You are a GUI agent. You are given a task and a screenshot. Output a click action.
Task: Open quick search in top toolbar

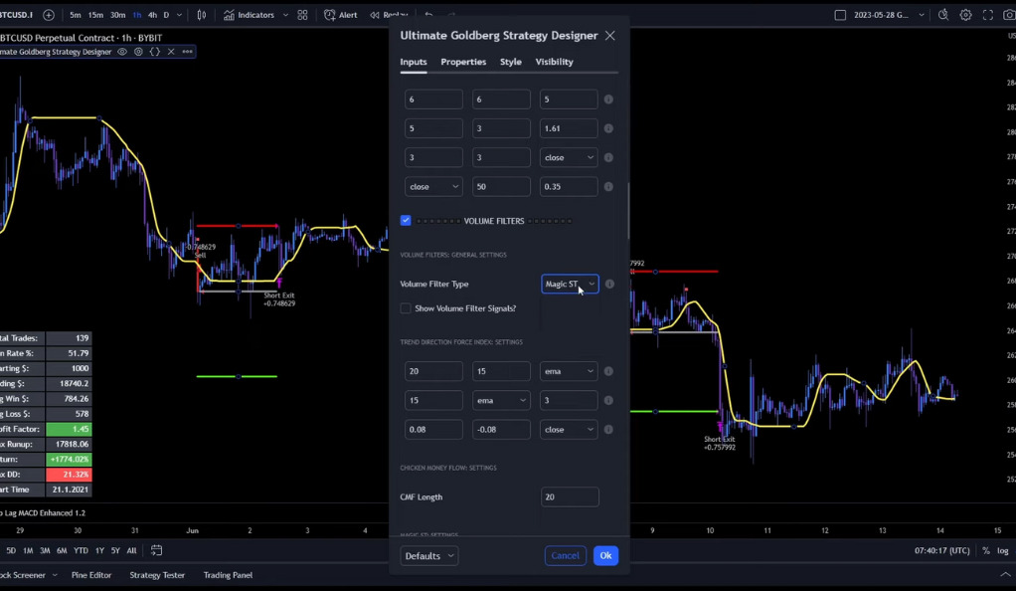pyautogui.click(x=942, y=14)
